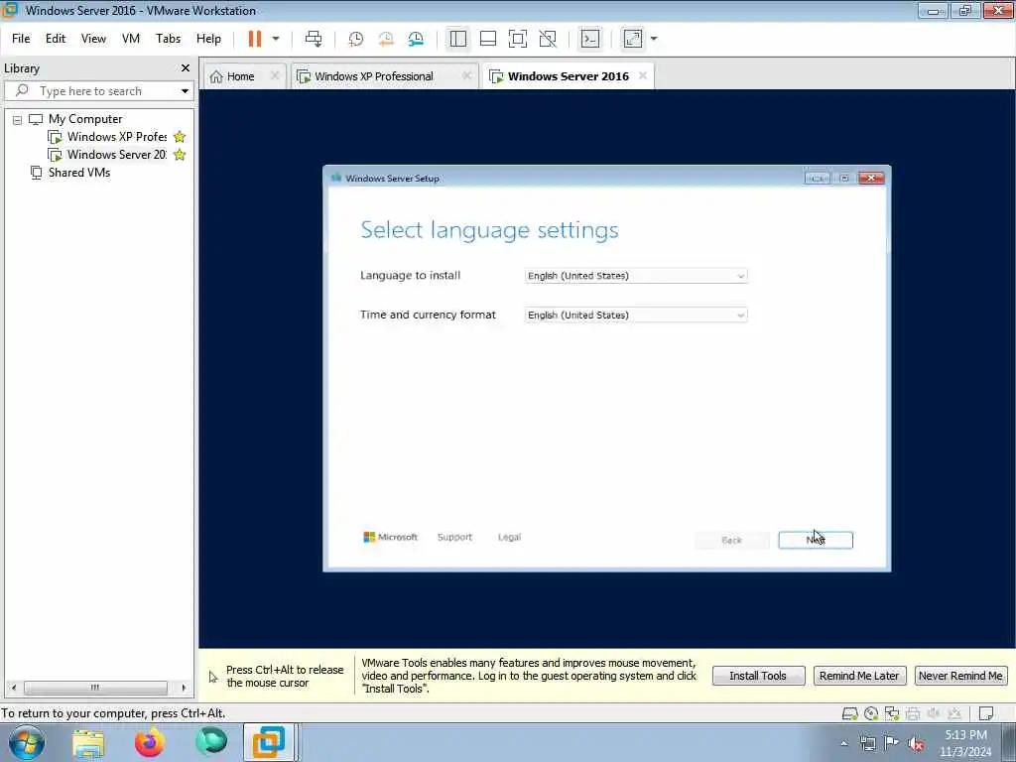Select the Windows Server 2016 tab
The width and height of the screenshot is (1016, 762).
[x=569, y=76]
